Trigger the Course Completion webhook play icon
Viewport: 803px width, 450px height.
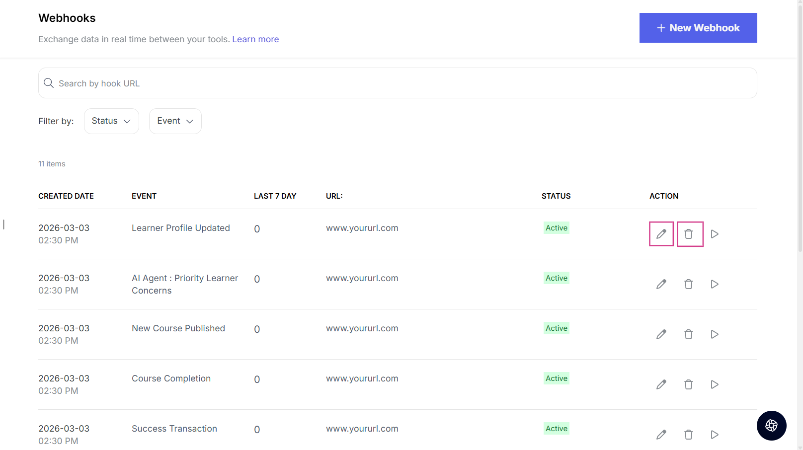tap(715, 384)
